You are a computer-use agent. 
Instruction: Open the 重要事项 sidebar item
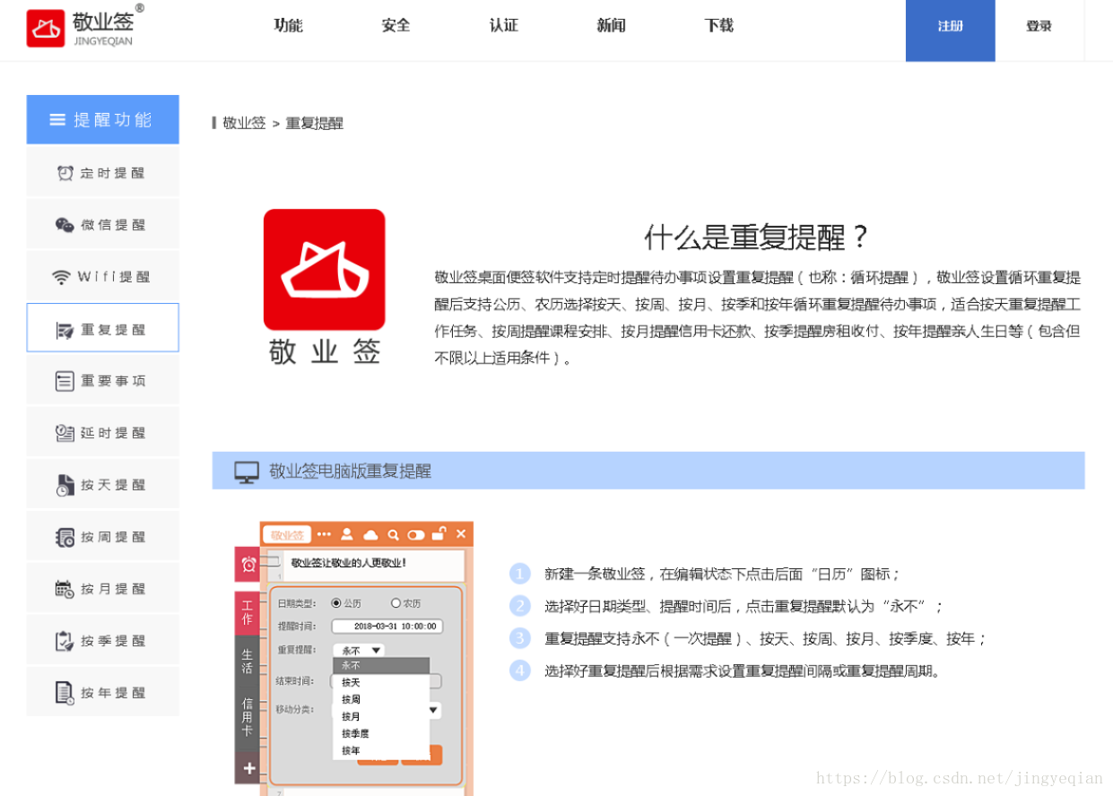click(x=103, y=381)
